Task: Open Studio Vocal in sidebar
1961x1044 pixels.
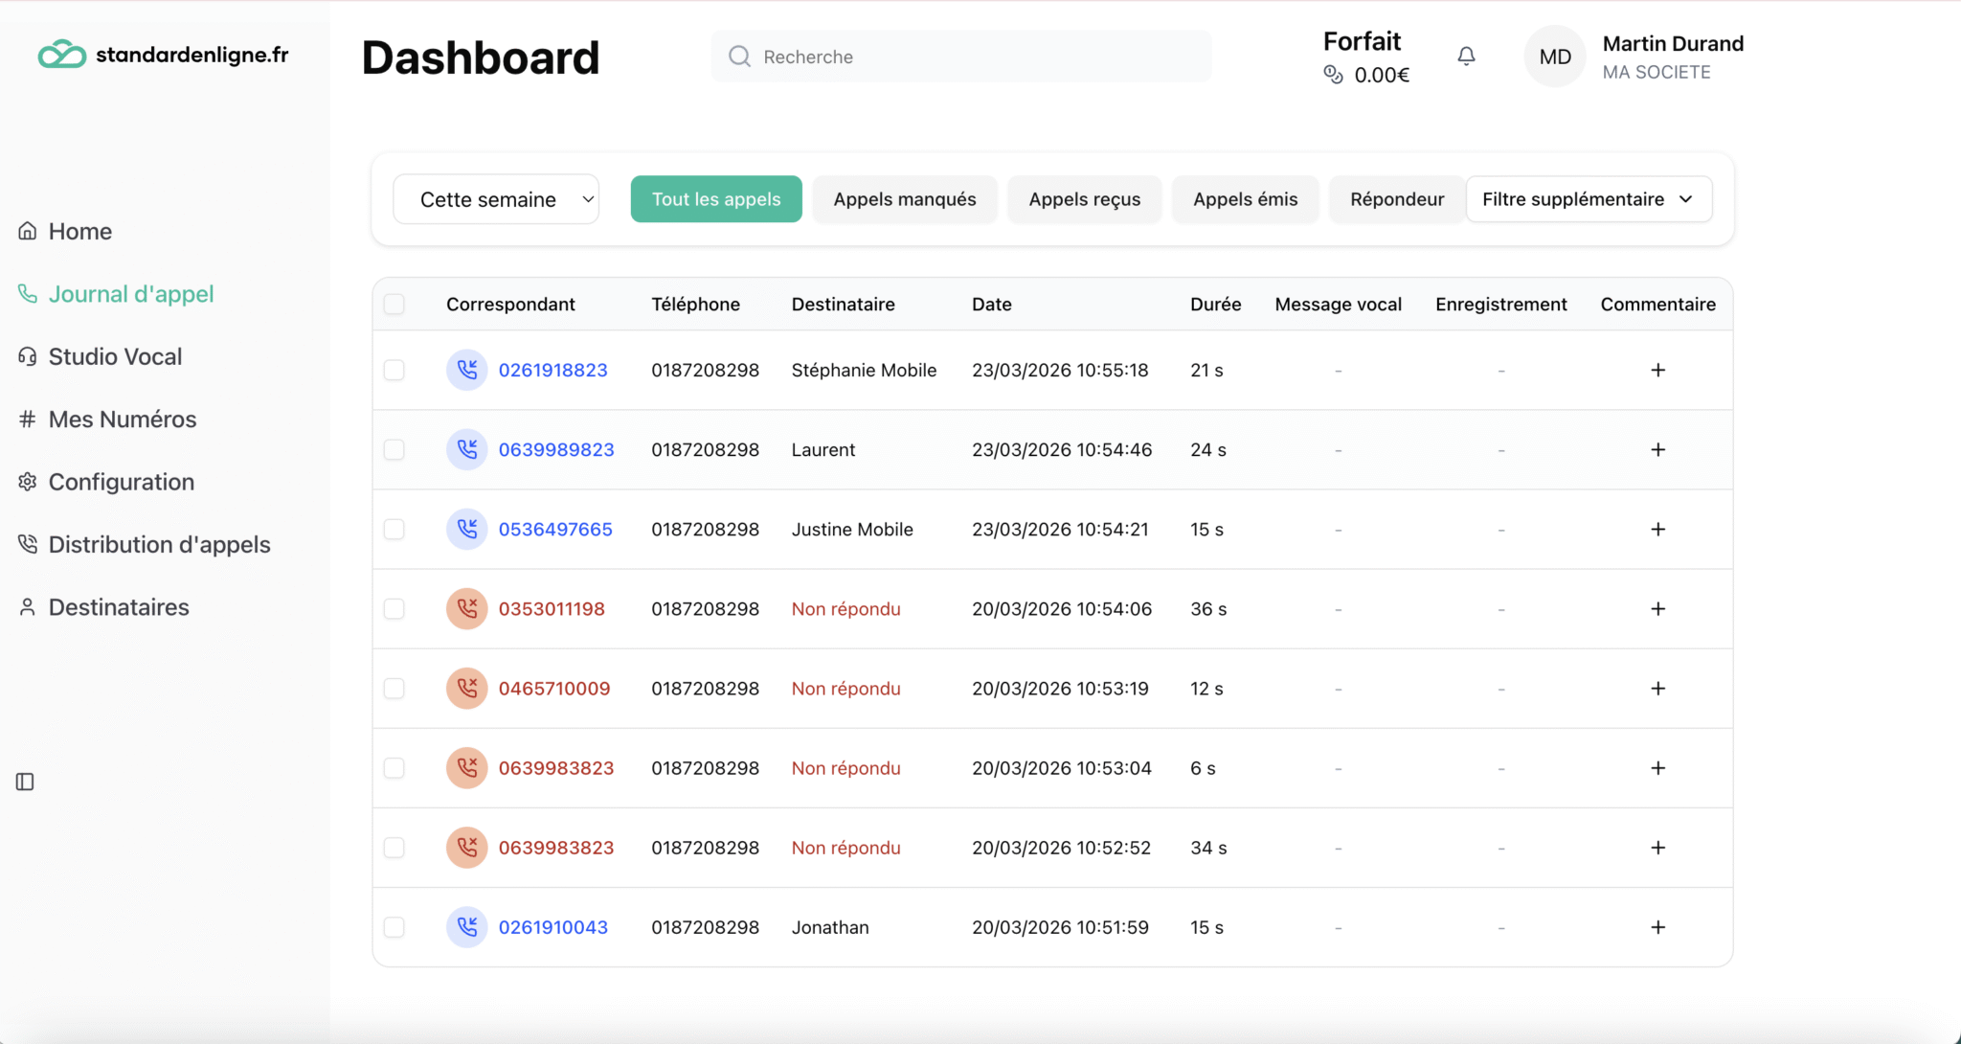Action: [x=115, y=356]
